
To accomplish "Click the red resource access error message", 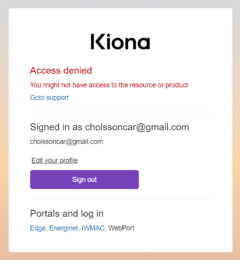I will click(x=109, y=85).
